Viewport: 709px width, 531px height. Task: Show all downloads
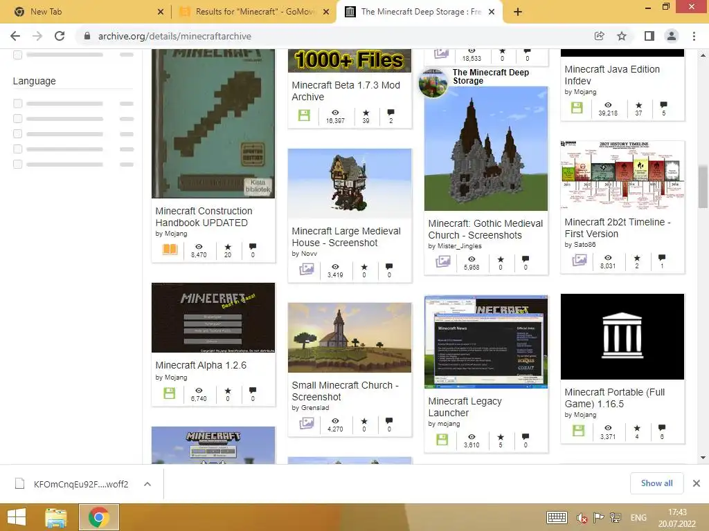click(x=656, y=483)
